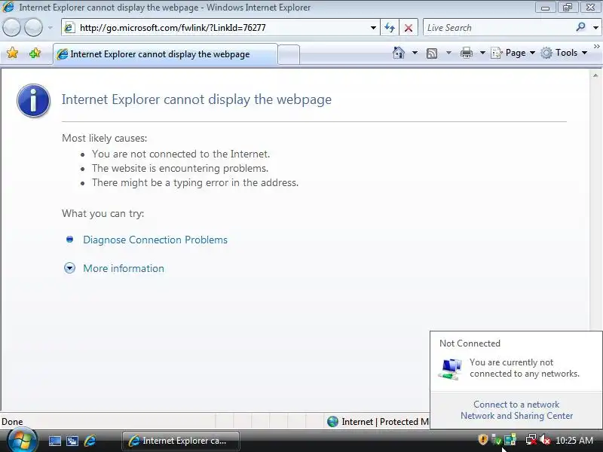This screenshot has height=452, width=603.
Task: Click 'The website is encountering problems.' text
Action: click(180, 168)
